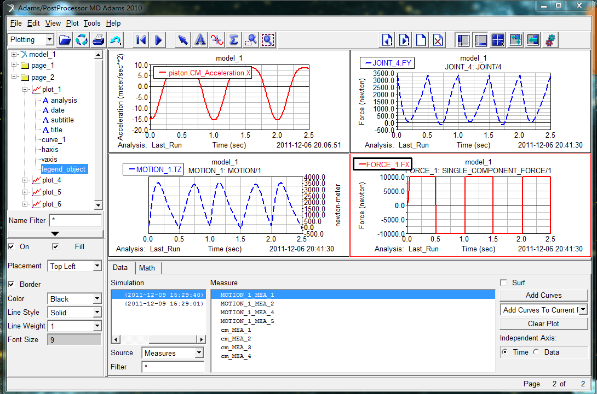Collapse the plot_1 tree node

tap(25, 89)
